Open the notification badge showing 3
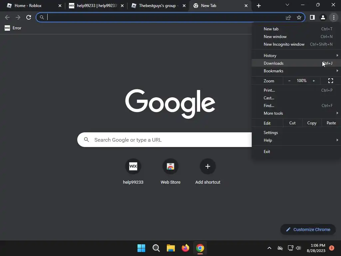 [x=332, y=248]
